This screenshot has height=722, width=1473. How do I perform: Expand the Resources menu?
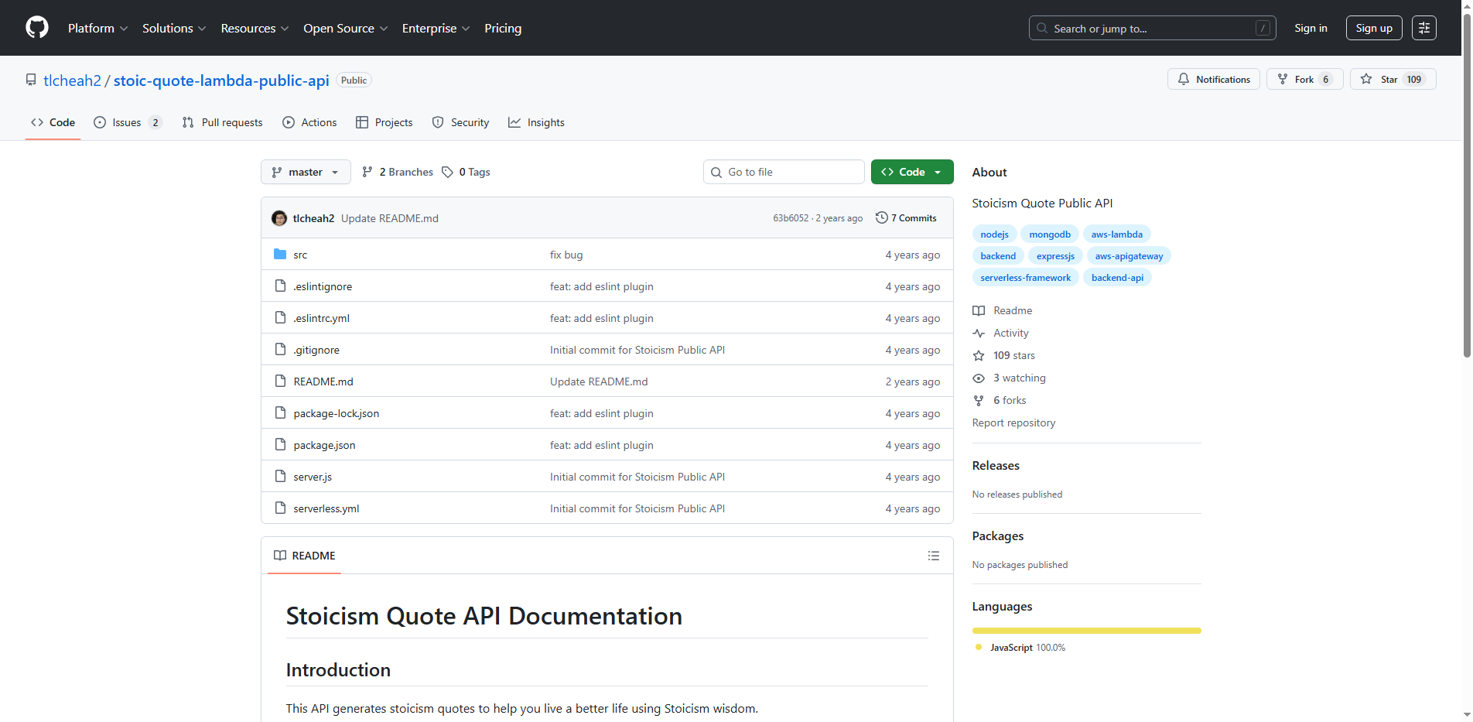[x=255, y=28]
